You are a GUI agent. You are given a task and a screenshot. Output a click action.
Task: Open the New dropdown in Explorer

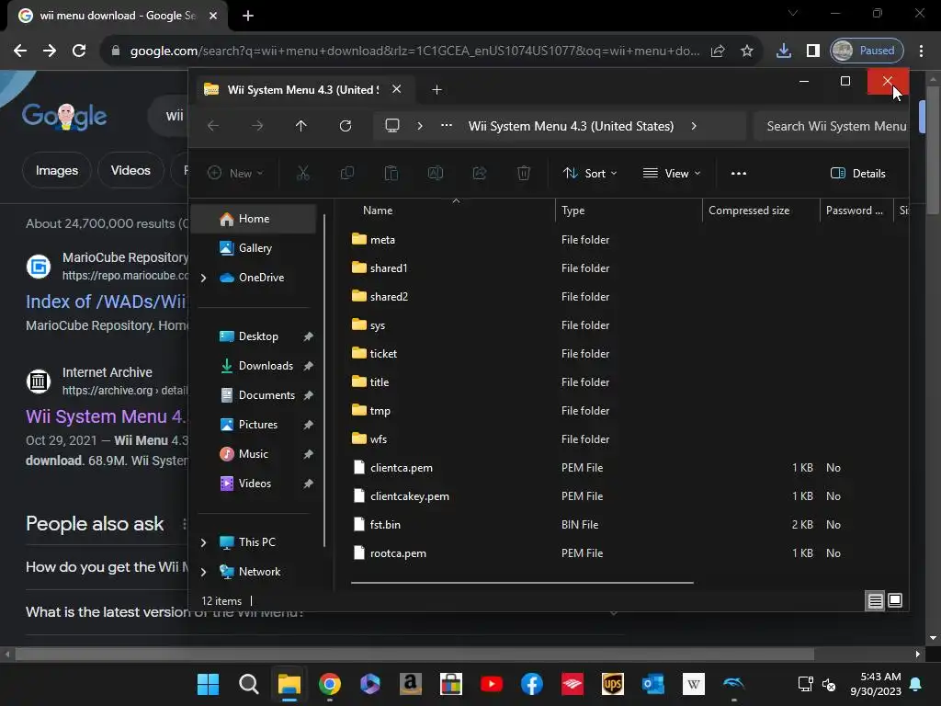(x=235, y=174)
